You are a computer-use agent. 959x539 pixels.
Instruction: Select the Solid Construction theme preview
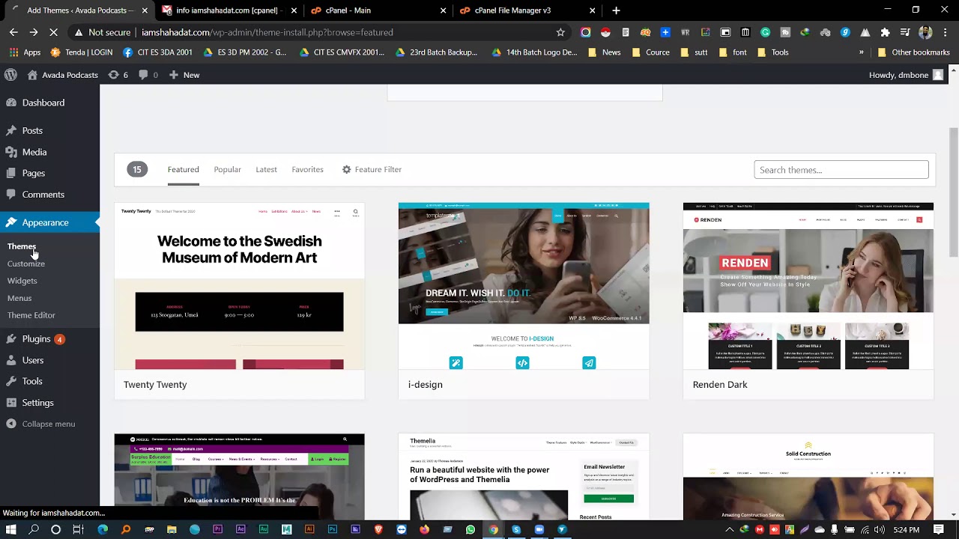tap(808, 477)
